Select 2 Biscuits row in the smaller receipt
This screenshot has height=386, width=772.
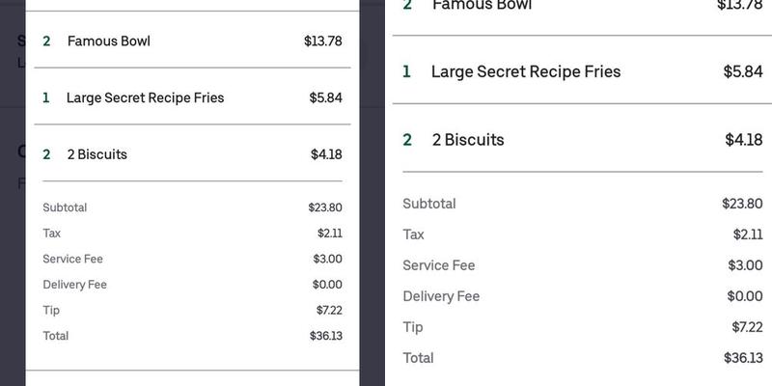(x=96, y=154)
